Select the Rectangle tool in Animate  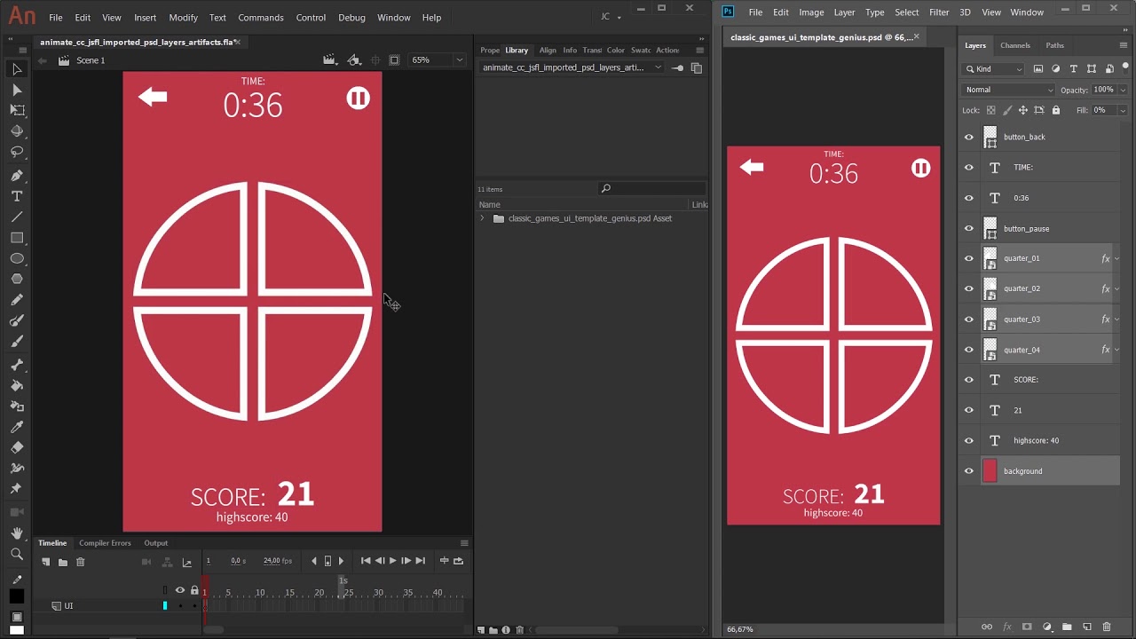17,238
